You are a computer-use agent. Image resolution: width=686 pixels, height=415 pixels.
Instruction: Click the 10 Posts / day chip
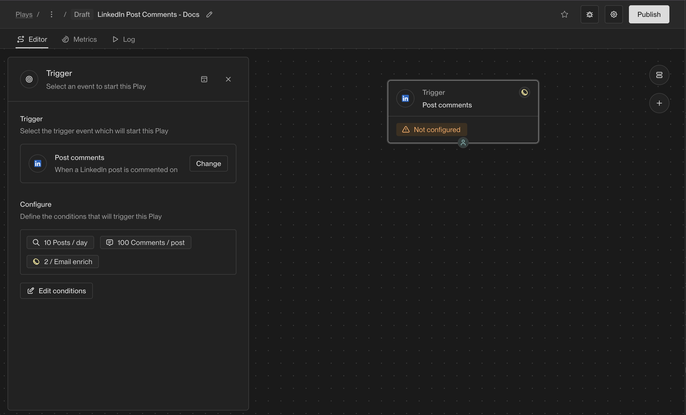(60, 243)
